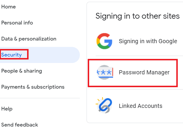Click Help in the sidebar
This screenshot has width=183, height=128.
click(7, 109)
